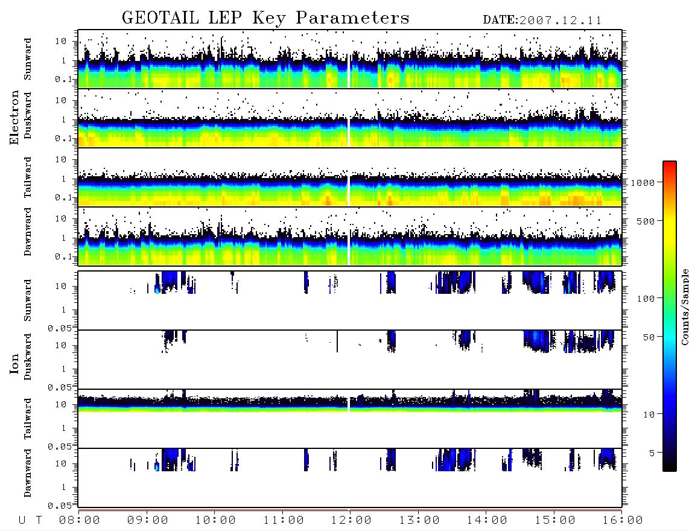Select the Ion Dawnward panel label
Viewport: 689px width, 531px height.
click(x=28, y=473)
